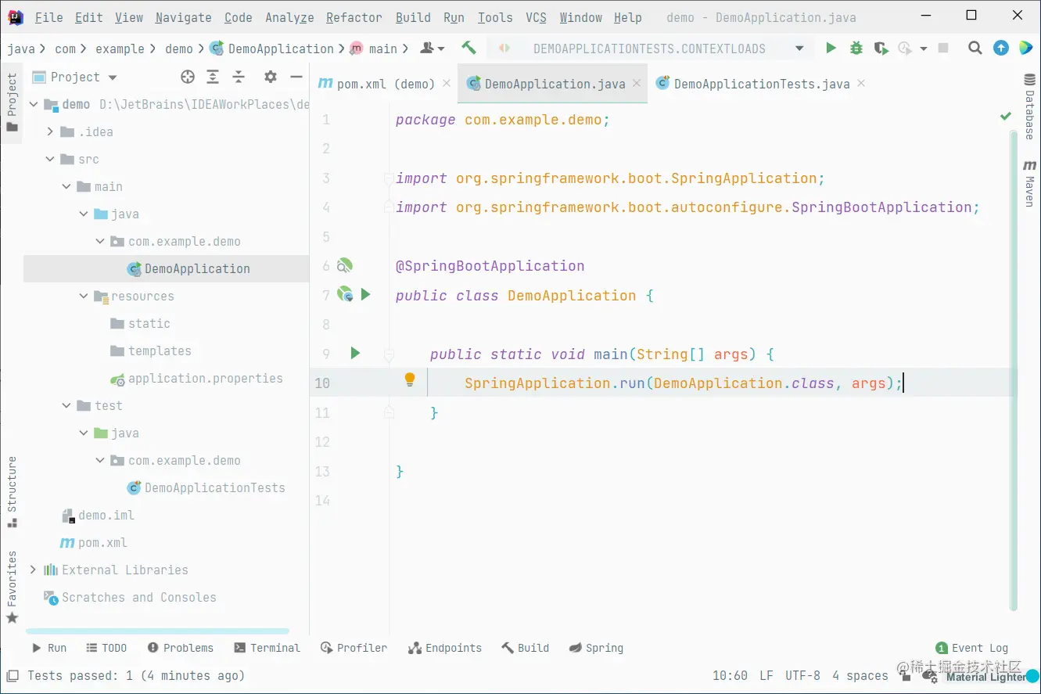Viewport: 1041px width, 694px height.
Task: Run with Coverage from the toolbar
Action: [x=881, y=49]
